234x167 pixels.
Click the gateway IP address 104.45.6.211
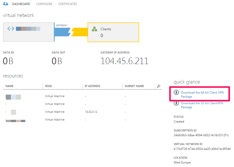[x=124, y=61]
